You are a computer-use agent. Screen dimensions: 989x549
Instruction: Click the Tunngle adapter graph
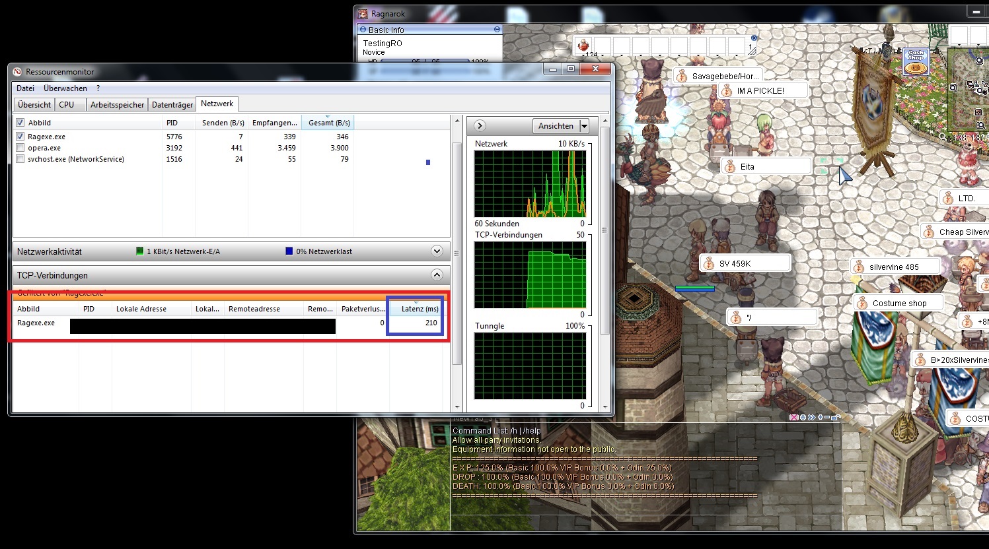click(x=530, y=366)
